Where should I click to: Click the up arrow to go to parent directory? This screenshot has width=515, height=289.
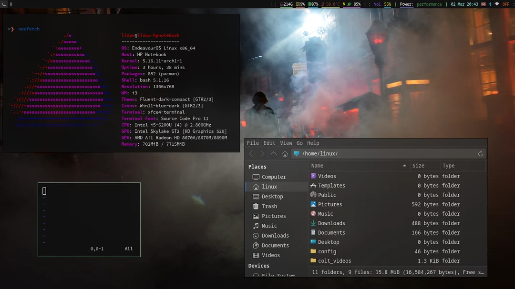pos(273,153)
